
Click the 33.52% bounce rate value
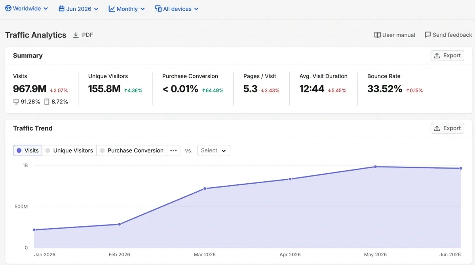pos(385,89)
